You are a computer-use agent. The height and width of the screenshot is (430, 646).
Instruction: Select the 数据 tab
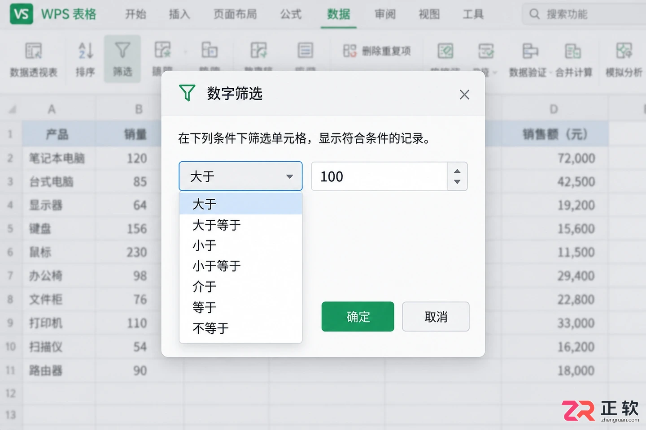(338, 14)
